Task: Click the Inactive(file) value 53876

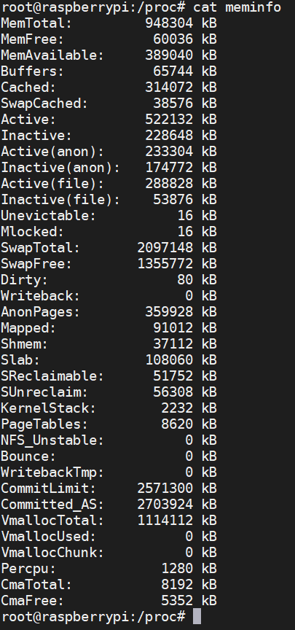Action: coord(173,200)
